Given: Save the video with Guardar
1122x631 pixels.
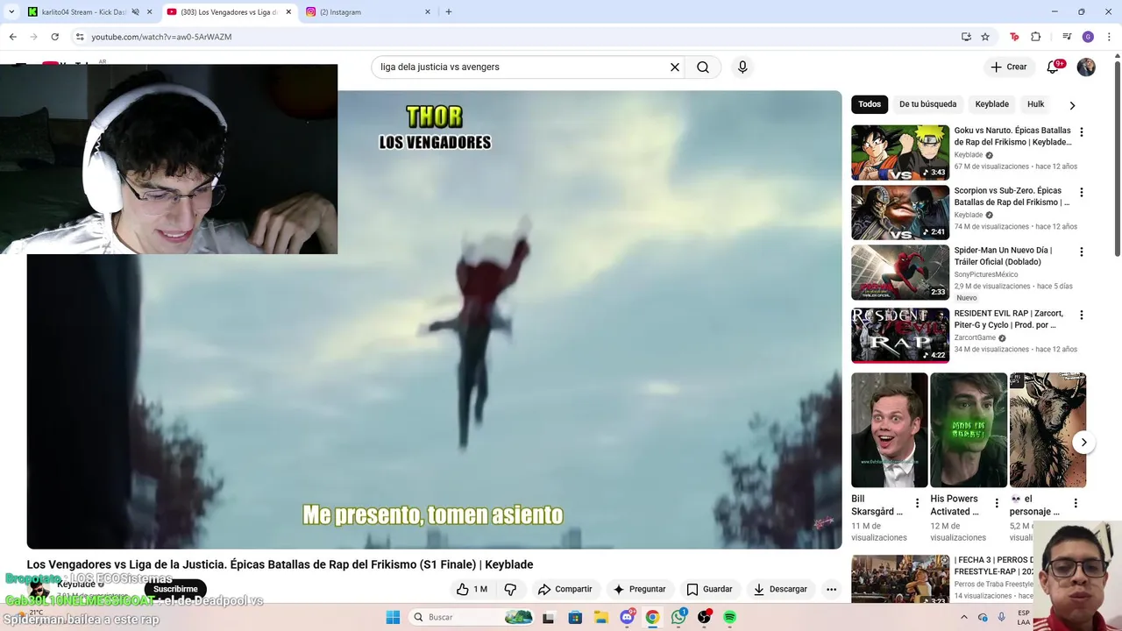Looking at the screenshot, I should coord(709,589).
